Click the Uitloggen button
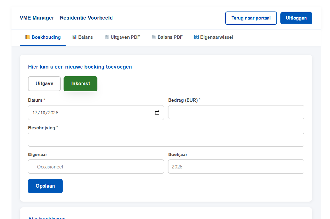This screenshot has height=219, width=330. click(296, 18)
